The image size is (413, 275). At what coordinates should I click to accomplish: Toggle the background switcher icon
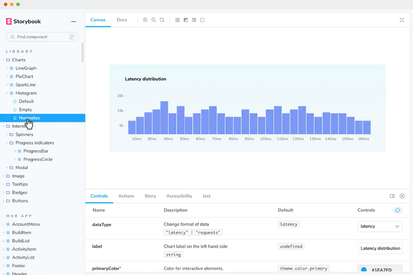point(186,20)
